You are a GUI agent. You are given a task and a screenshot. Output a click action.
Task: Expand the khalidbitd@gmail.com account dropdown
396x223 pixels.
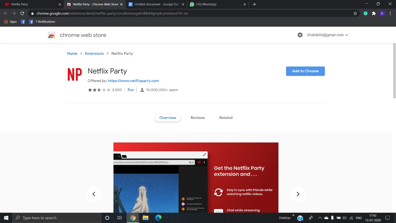328,35
